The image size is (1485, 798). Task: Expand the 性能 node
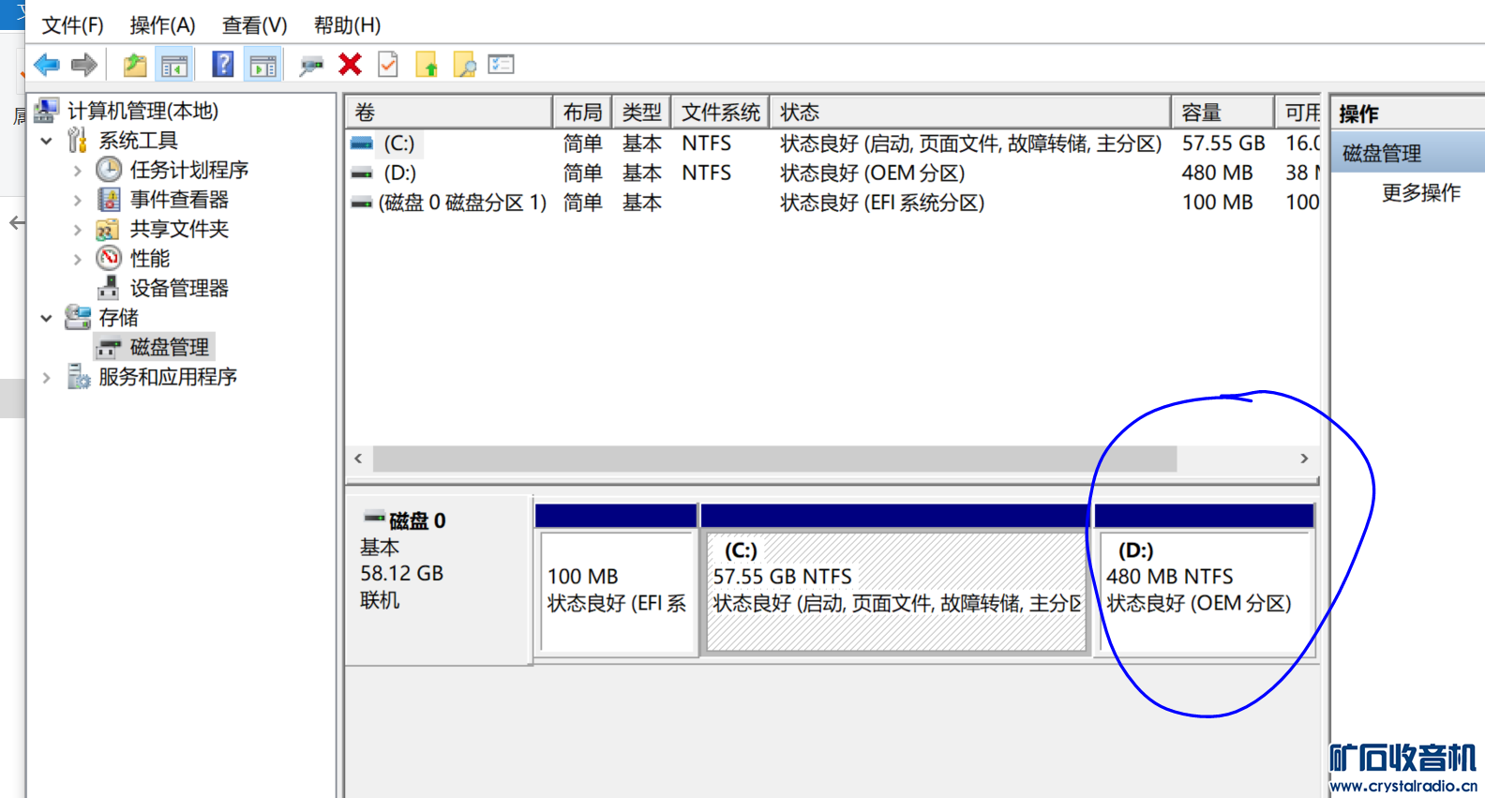tap(77, 259)
